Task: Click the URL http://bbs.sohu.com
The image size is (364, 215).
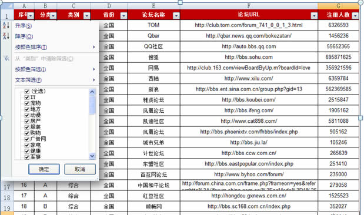Action: [x=249, y=57]
